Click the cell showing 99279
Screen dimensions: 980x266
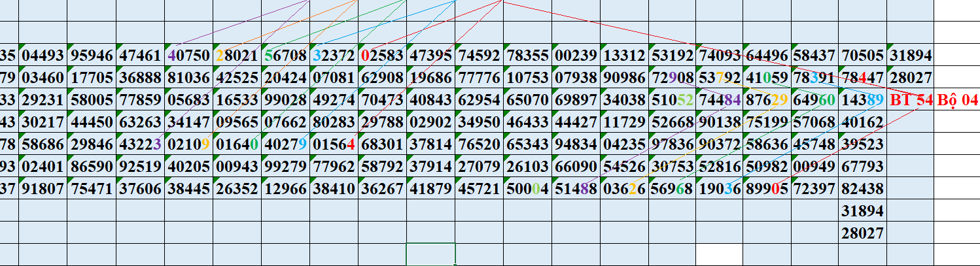(x=285, y=166)
